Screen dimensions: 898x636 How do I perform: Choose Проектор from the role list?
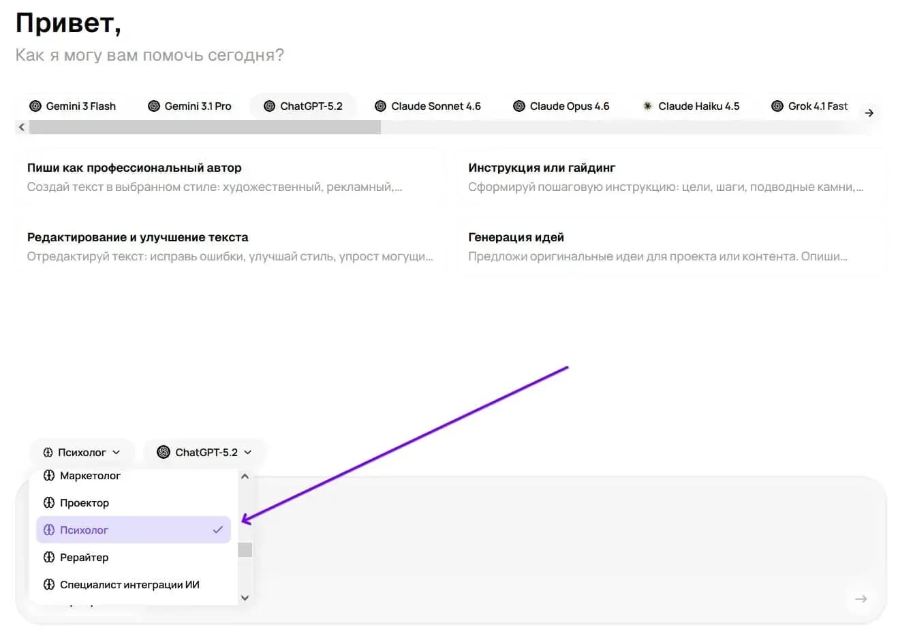click(134, 502)
